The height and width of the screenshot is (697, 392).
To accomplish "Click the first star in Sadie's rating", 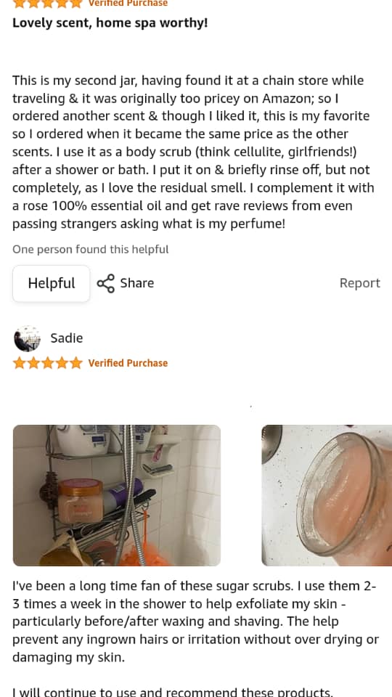I will tap(19, 363).
